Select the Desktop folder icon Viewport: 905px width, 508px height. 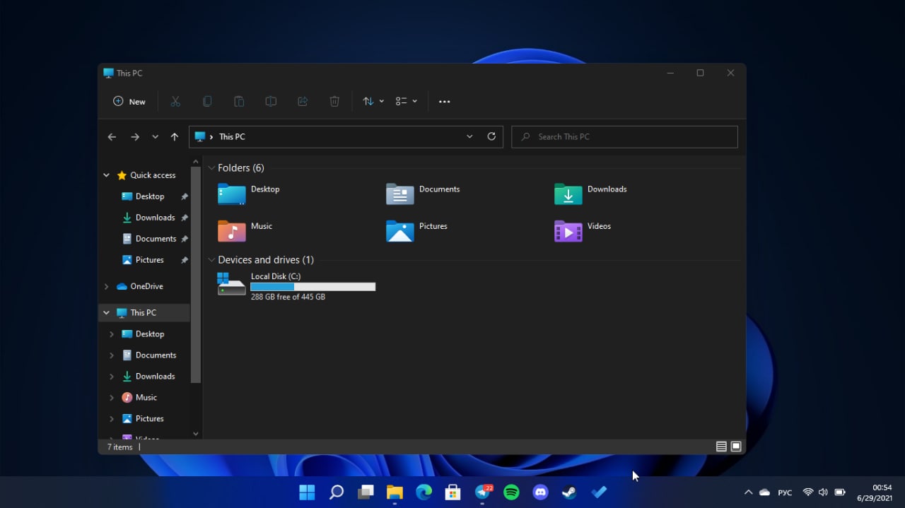tap(231, 194)
